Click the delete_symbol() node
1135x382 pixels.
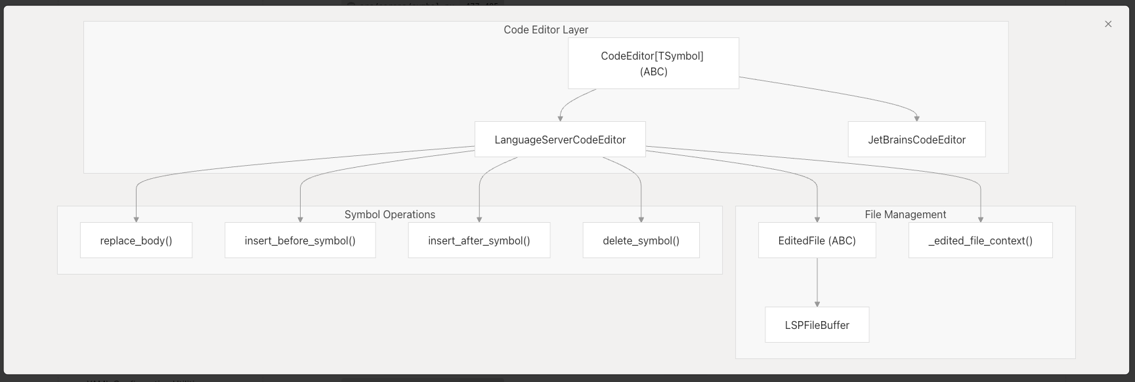[641, 240]
